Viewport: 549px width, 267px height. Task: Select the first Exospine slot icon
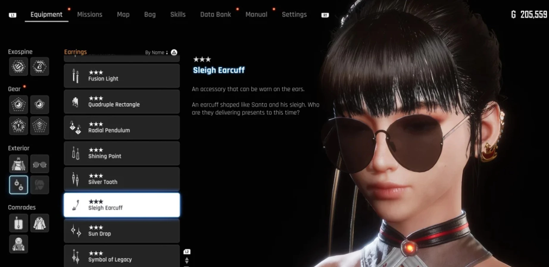[x=18, y=66]
